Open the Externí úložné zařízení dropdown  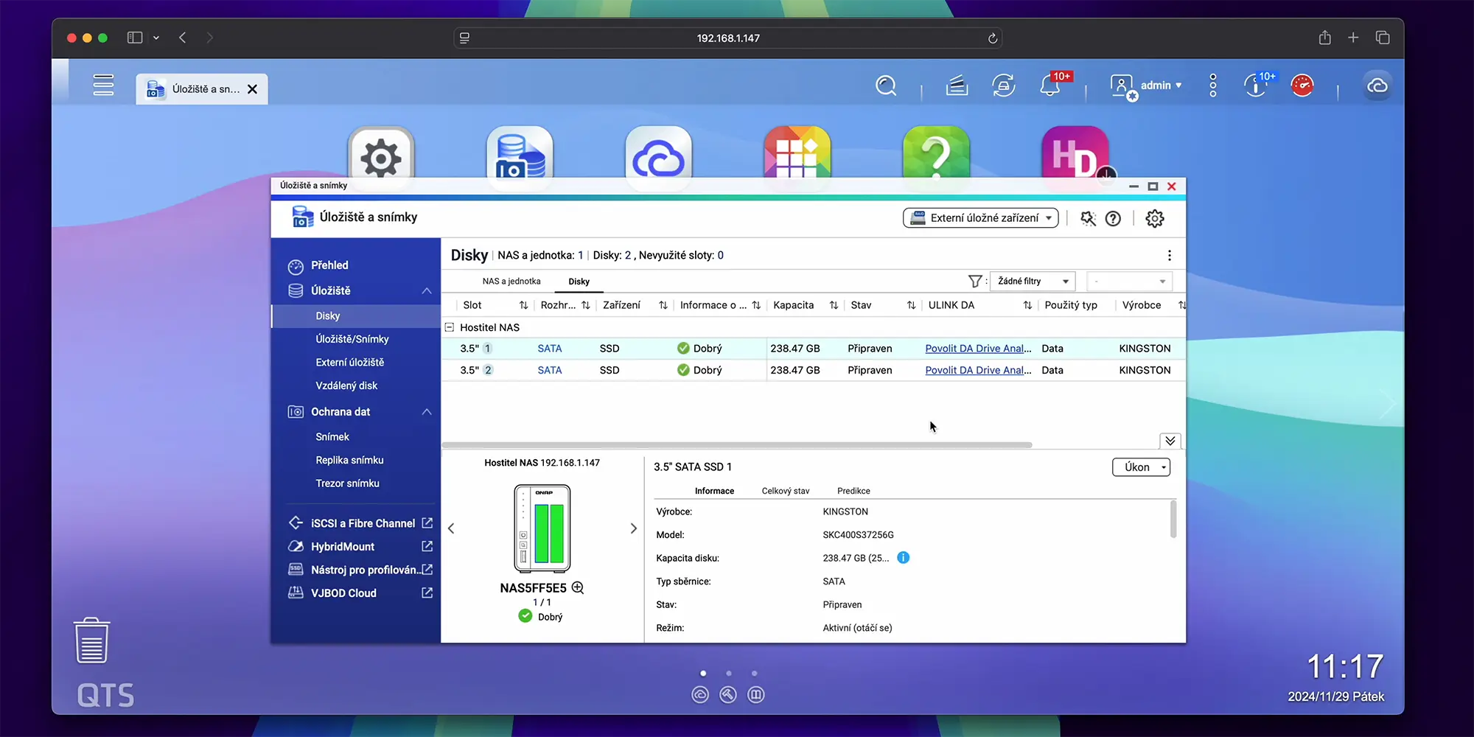point(980,218)
